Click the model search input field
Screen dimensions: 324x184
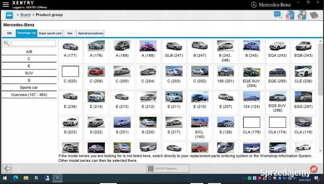point(33,43)
